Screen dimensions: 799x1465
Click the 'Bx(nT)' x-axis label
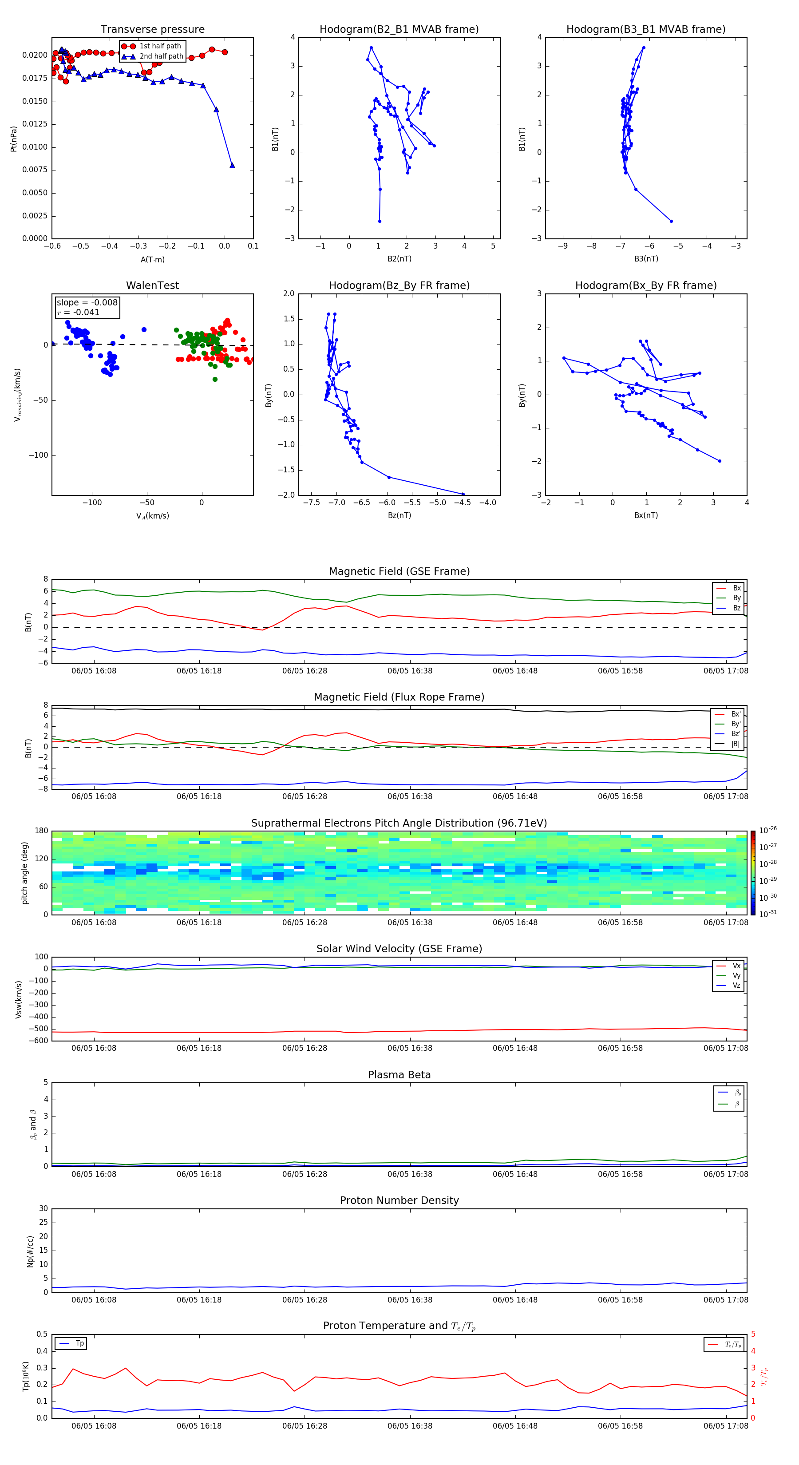click(646, 515)
